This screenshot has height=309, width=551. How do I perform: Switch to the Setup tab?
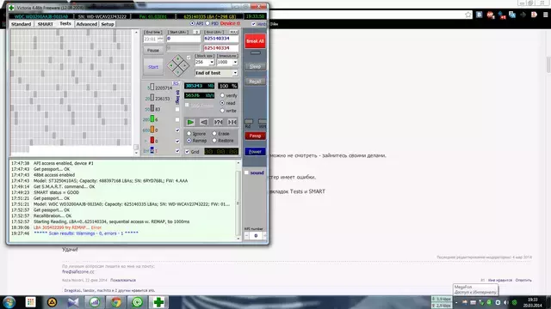pos(108,24)
